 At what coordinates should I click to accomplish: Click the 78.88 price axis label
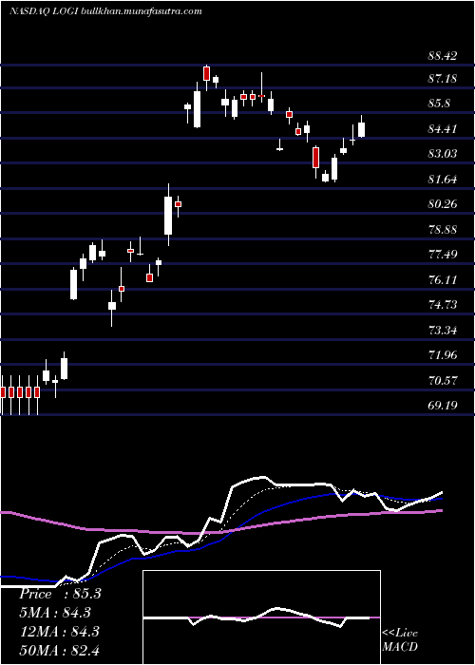pos(443,230)
